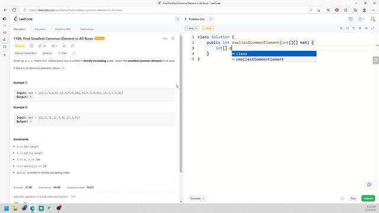Click the description panel scrollbar
This screenshot has width=379, height=213.
[x=181, y=104]
